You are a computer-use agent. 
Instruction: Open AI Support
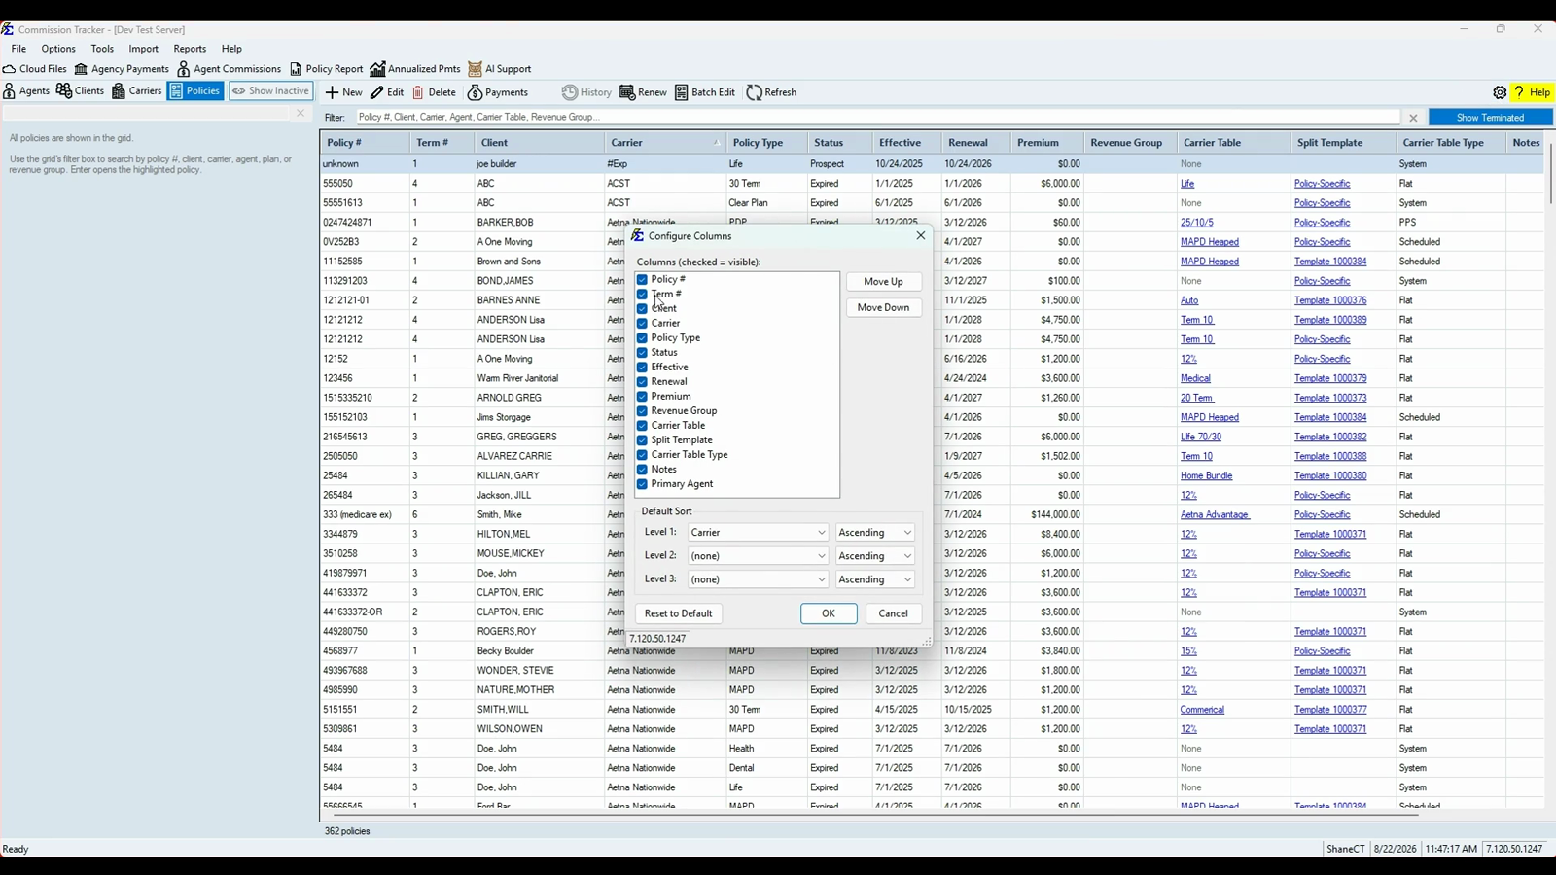click(x=500, y=69)
